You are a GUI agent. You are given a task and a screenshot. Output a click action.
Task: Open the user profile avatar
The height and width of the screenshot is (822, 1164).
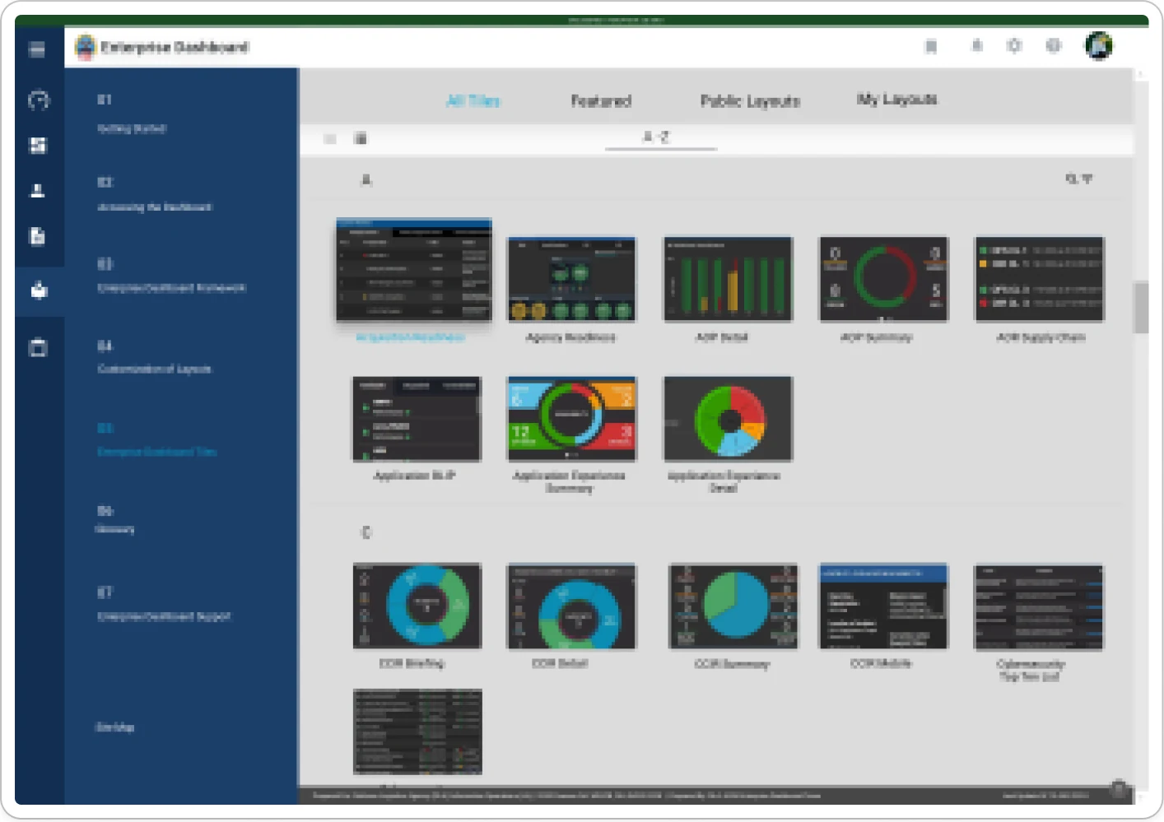tap(1099, 46)
